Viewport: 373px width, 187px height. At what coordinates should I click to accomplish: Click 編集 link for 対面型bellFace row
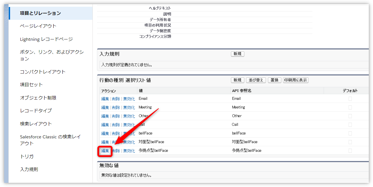(x=105, y=142)
